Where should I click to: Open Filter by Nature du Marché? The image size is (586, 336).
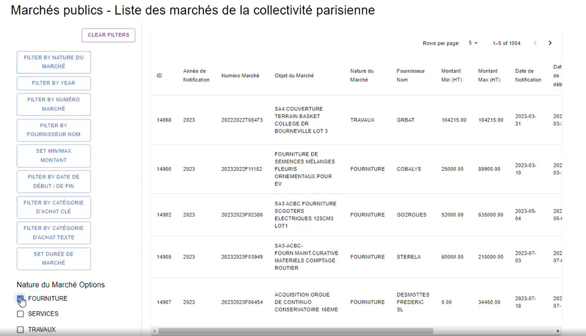pyautogui.click(x=54, y=62)
